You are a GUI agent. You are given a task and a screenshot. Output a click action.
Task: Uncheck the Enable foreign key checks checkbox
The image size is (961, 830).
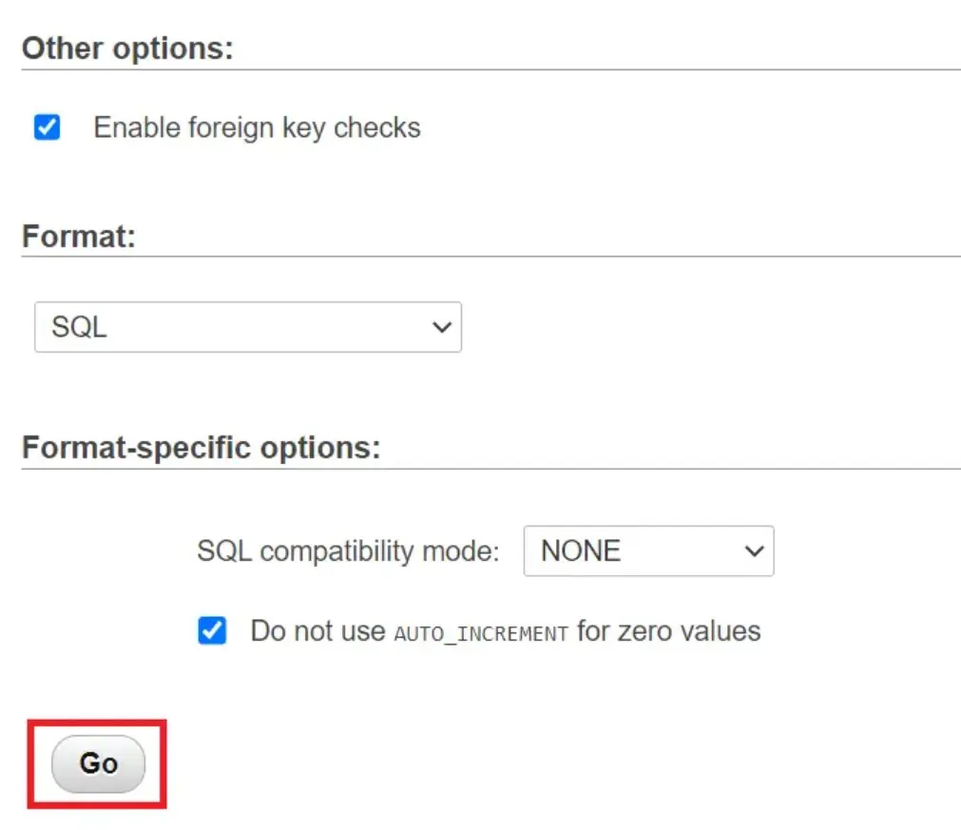coord(47,127)
